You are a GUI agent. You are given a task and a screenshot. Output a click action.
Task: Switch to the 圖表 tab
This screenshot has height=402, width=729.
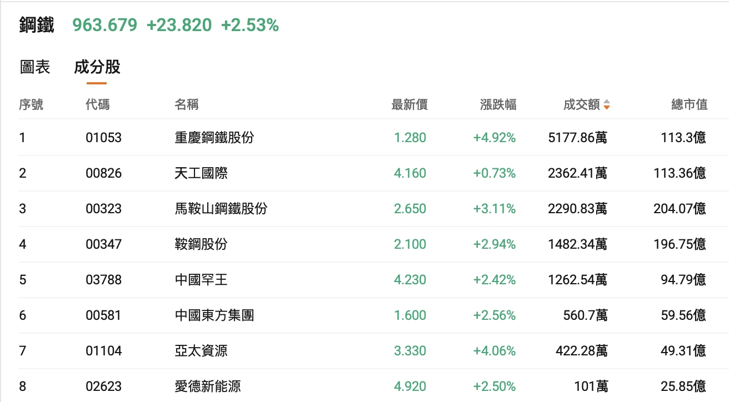pyautogui.click(x=35, y=67)
